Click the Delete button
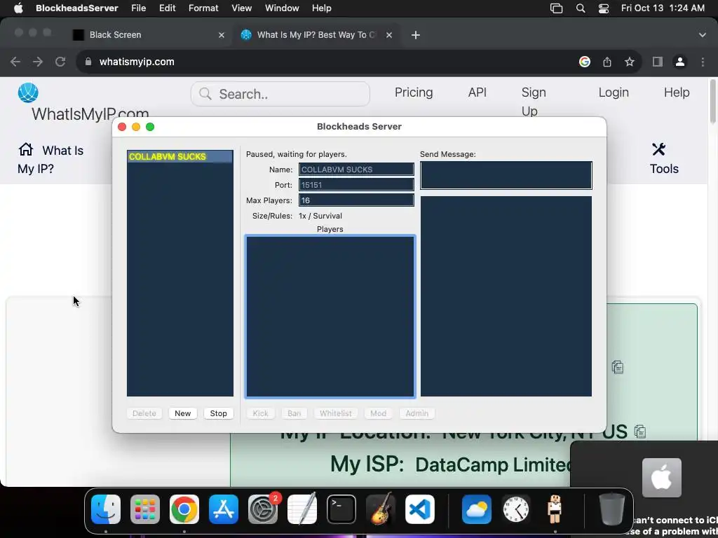The image size is (718, 538). 144,413
